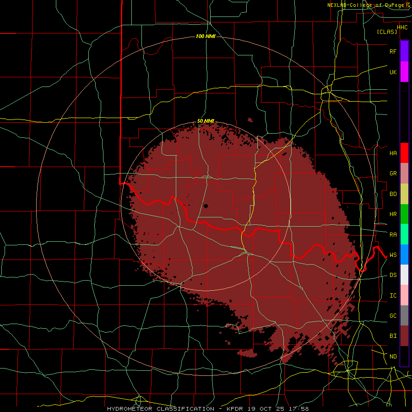The image size is (412, 412).
Task: Click the 'IC' legend label
Action: [393, 296]
